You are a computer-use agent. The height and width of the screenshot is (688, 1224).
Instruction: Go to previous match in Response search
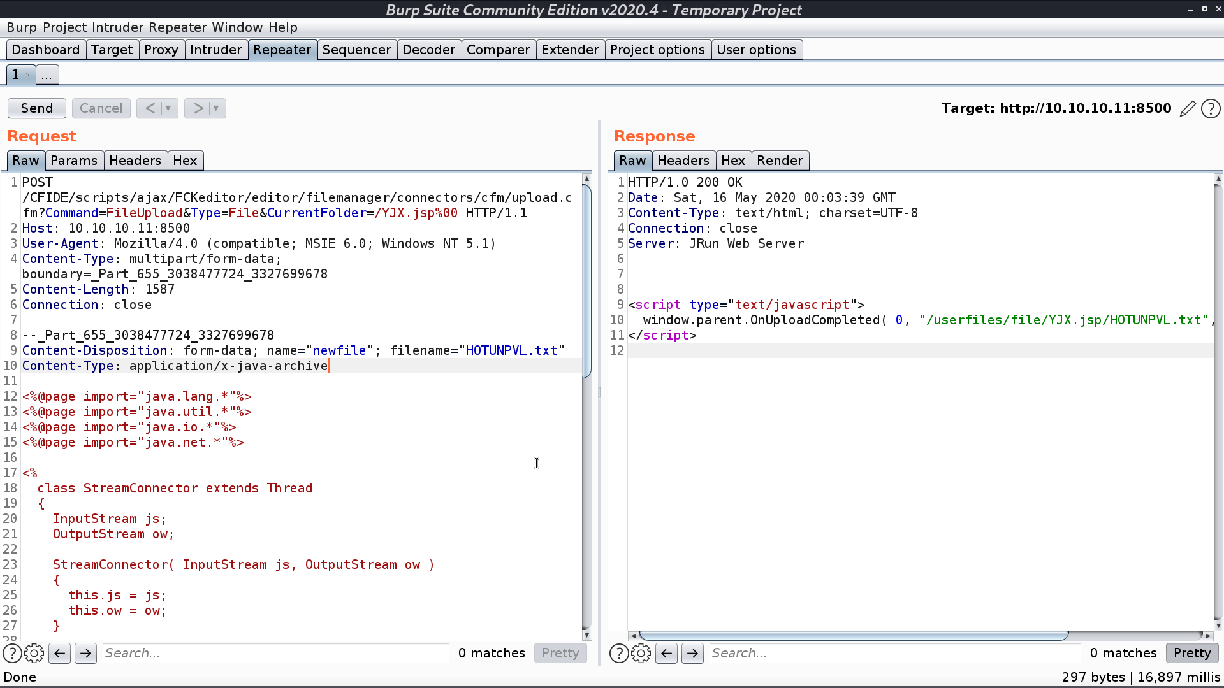667,653
